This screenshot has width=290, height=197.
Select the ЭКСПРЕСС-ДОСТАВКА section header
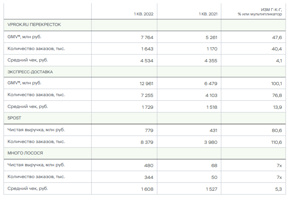(30, 72)
